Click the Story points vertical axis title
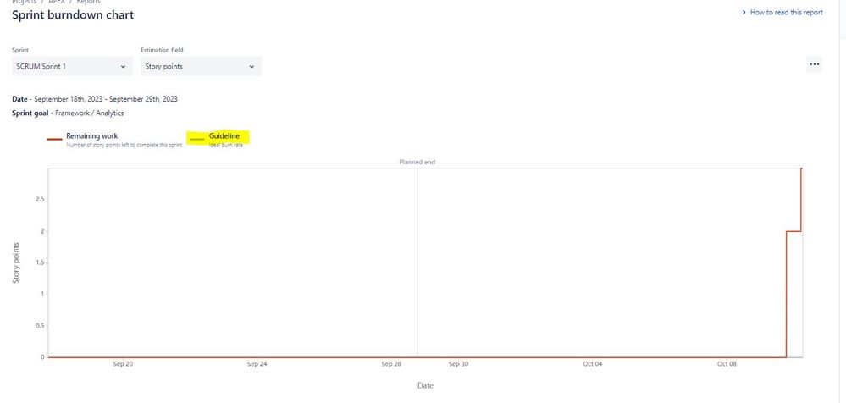Image resolution: width=846 pixels, height=403 pixels. pos(16,262)
